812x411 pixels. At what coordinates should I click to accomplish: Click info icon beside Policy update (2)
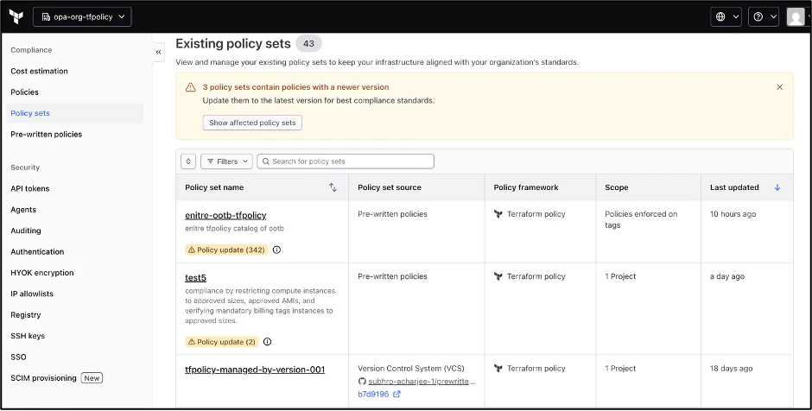pyautogui.click(x=267, y=342)
